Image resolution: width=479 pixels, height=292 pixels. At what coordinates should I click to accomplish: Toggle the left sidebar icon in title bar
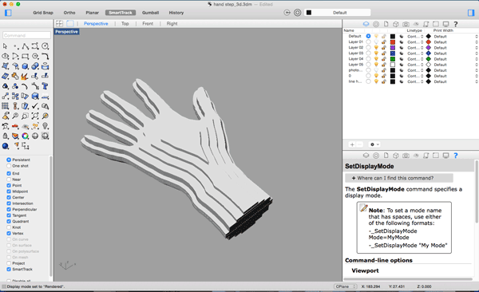tap(8, 13)
